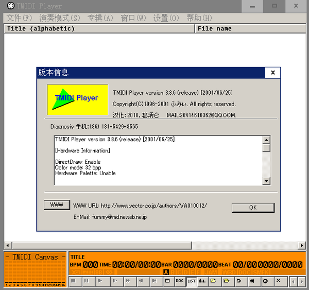The width and height of the screenshot is (309, 290).
Task: Click diagnosis box scroll up arrow
Action: click(266, 140)
